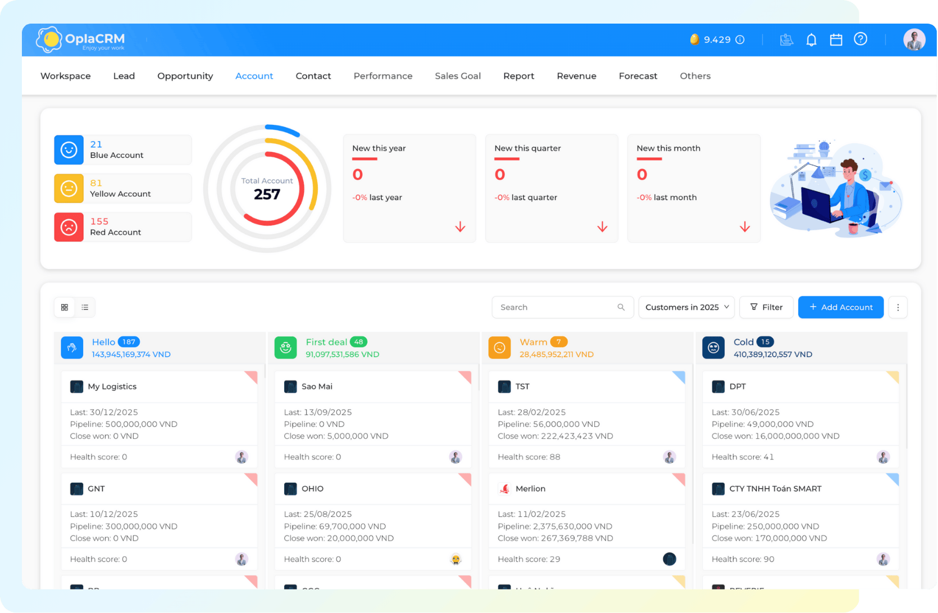The width and height of the screenshot is (938, 613).
Task: Click the down arrow in New this month card
Action: (x=745, y=226)
